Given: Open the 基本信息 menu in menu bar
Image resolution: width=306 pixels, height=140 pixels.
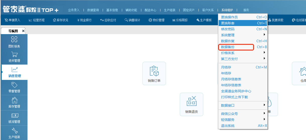Looking at the screenshot, I should click(112, 10).
